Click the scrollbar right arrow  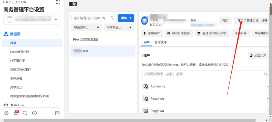[x=267, y=120]
